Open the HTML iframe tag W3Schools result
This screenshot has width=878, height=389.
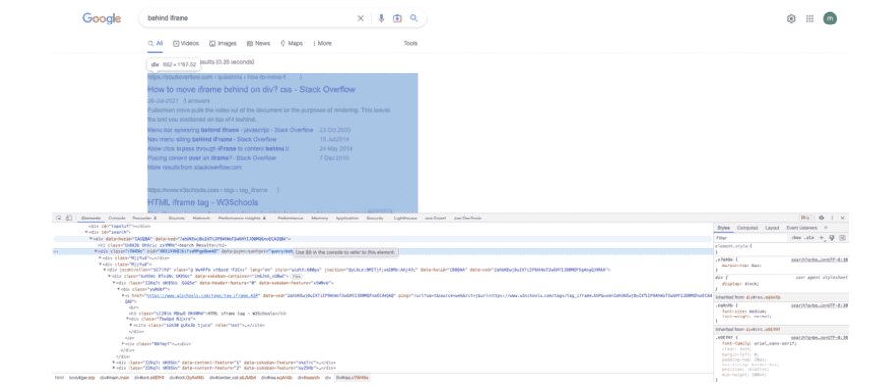203,202
